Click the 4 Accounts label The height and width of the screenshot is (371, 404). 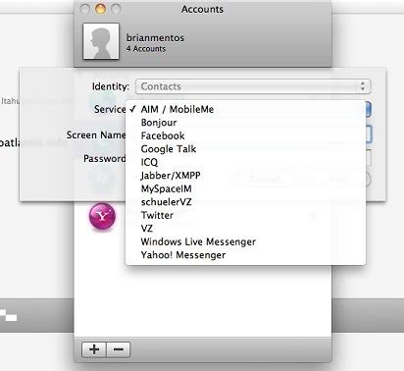point(146,49)
